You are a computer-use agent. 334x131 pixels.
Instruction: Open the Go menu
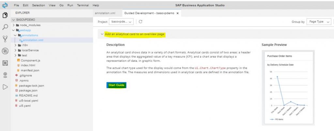click(62, 5)
